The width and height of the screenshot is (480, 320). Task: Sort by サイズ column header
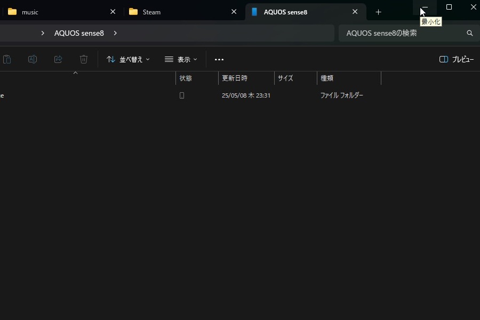click(295, 78)
